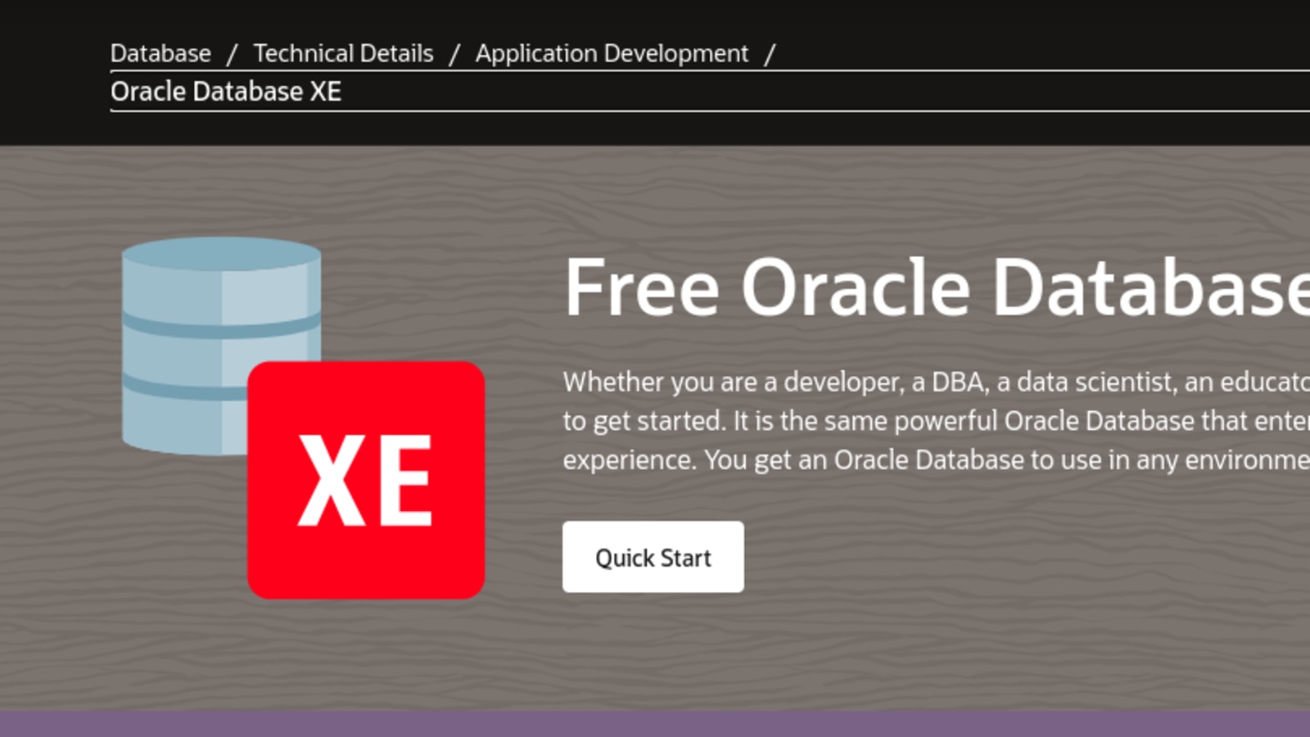Click the Quick Start button
The height and width of the screenshot is (737, 1310).
[653, 557]
